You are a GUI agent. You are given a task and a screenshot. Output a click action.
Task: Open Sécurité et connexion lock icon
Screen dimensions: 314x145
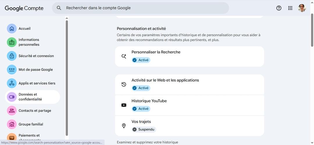12,56
